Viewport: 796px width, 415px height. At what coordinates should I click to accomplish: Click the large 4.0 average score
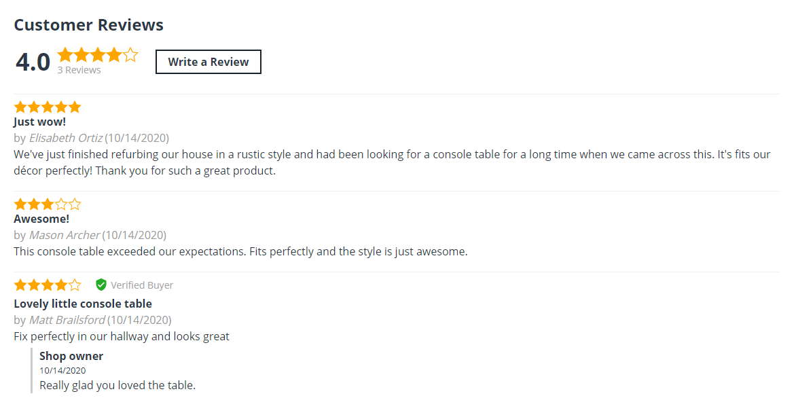pos(33,62)
